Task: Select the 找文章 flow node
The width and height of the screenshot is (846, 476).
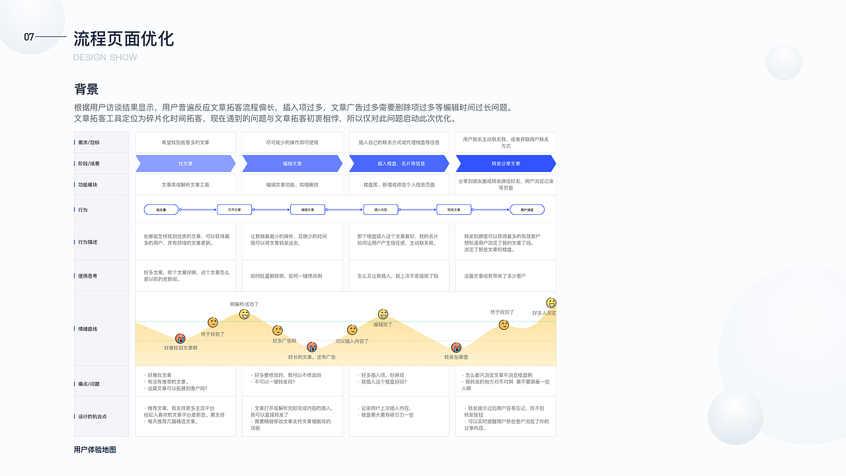Action: 161,209
